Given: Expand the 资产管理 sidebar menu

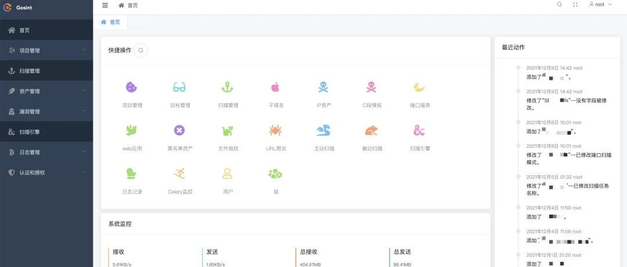Looking at the screenshot, I should (46, 91).
